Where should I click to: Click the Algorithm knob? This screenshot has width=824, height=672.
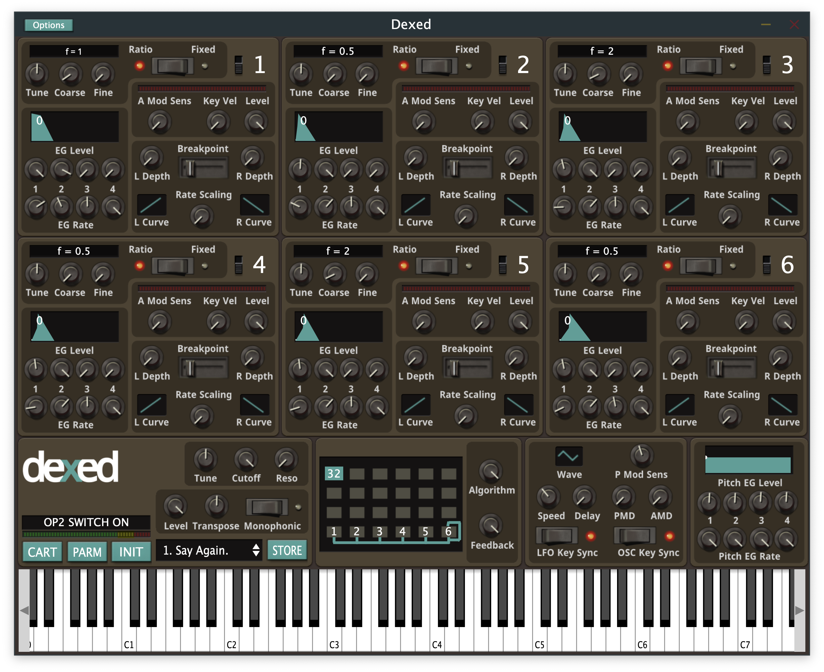point(491,471)
